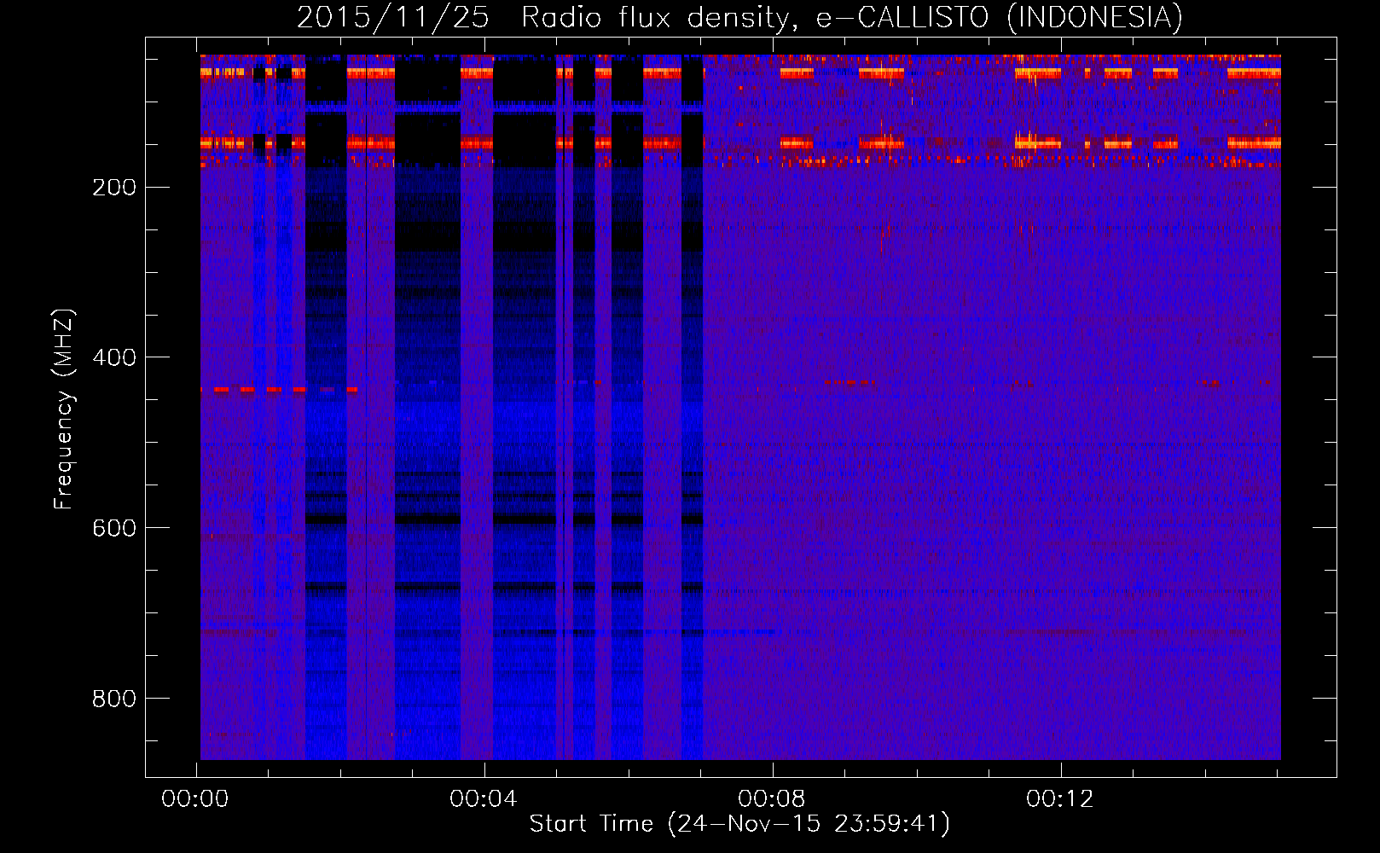
Task: Click the "00:00" time tick label
Action: 195,799
